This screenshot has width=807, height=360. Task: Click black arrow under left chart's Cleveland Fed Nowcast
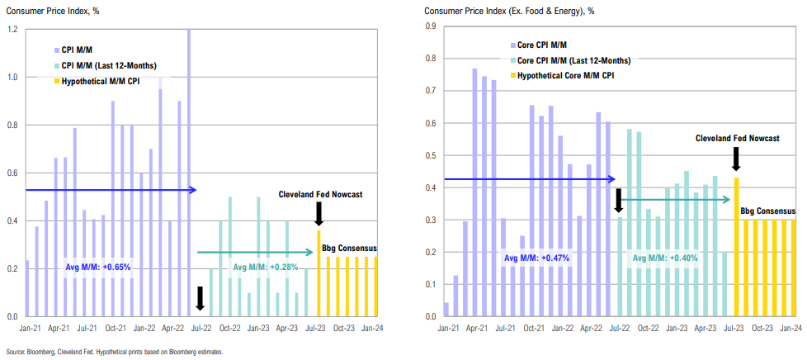coord(319,213)
